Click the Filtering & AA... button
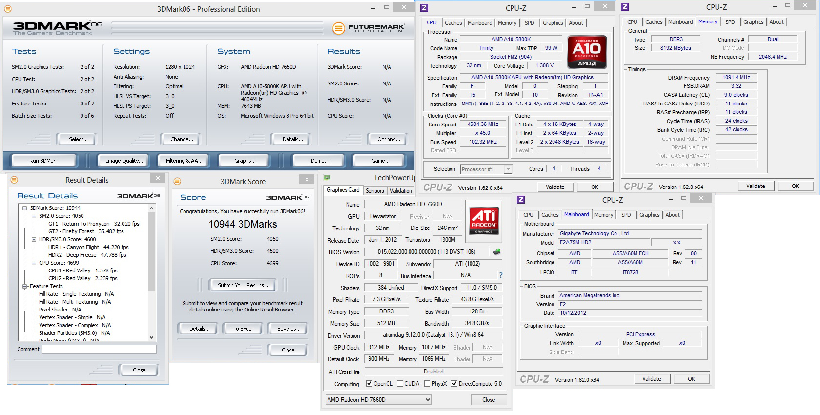Image resolution: width=820 pixels, height=415 pixels. (x=184, y=161)
